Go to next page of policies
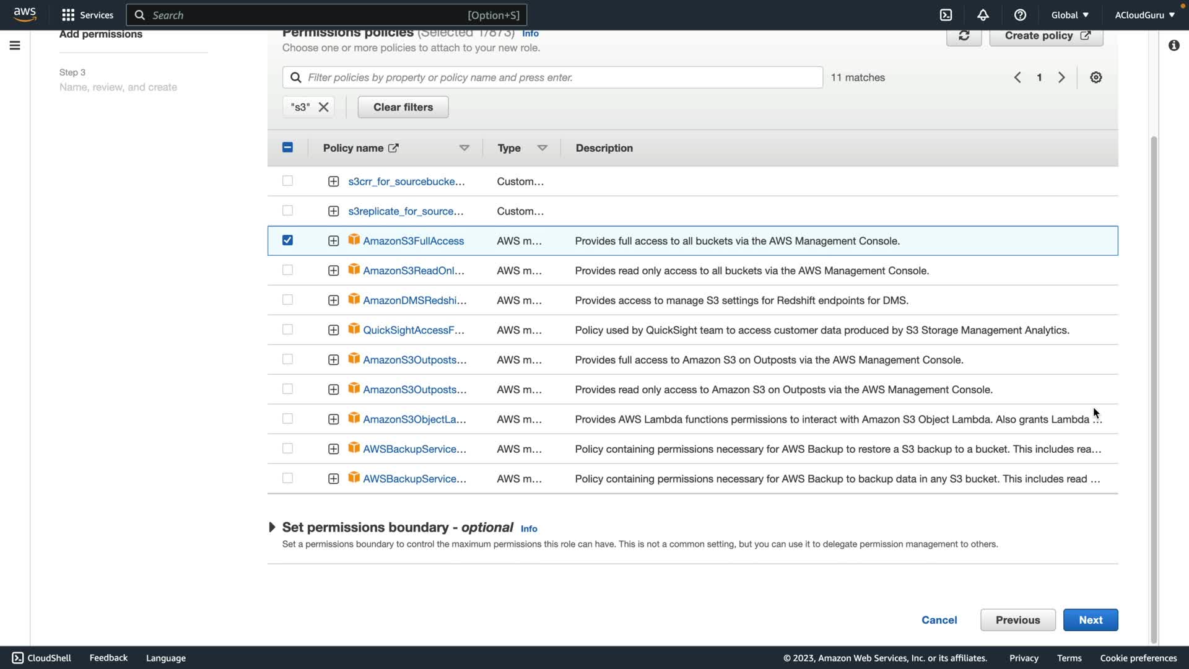Image resolution: width=1189 pixels, height=669 pixels. pos(1061,77)
